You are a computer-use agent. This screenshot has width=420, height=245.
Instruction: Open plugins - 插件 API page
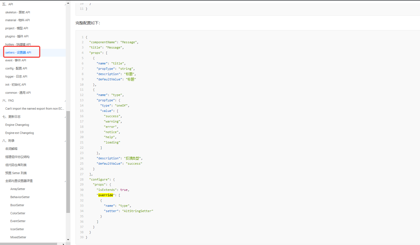(x=17, y=36)
